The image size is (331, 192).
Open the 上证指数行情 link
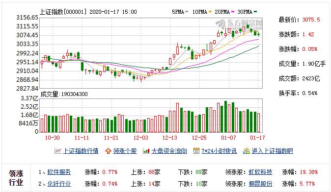coord(81,151)
